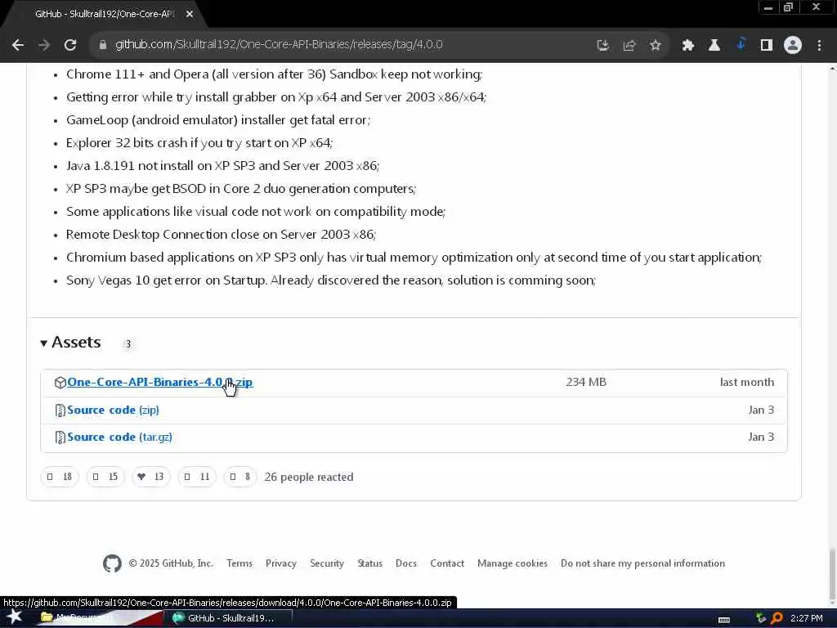837x628 pixels.
Task: Click 'last month' date of binaries zip
Action: [x=747, y=383]
